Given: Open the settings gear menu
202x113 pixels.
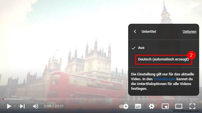Looking at the screenshot, I should pos(152,107).
